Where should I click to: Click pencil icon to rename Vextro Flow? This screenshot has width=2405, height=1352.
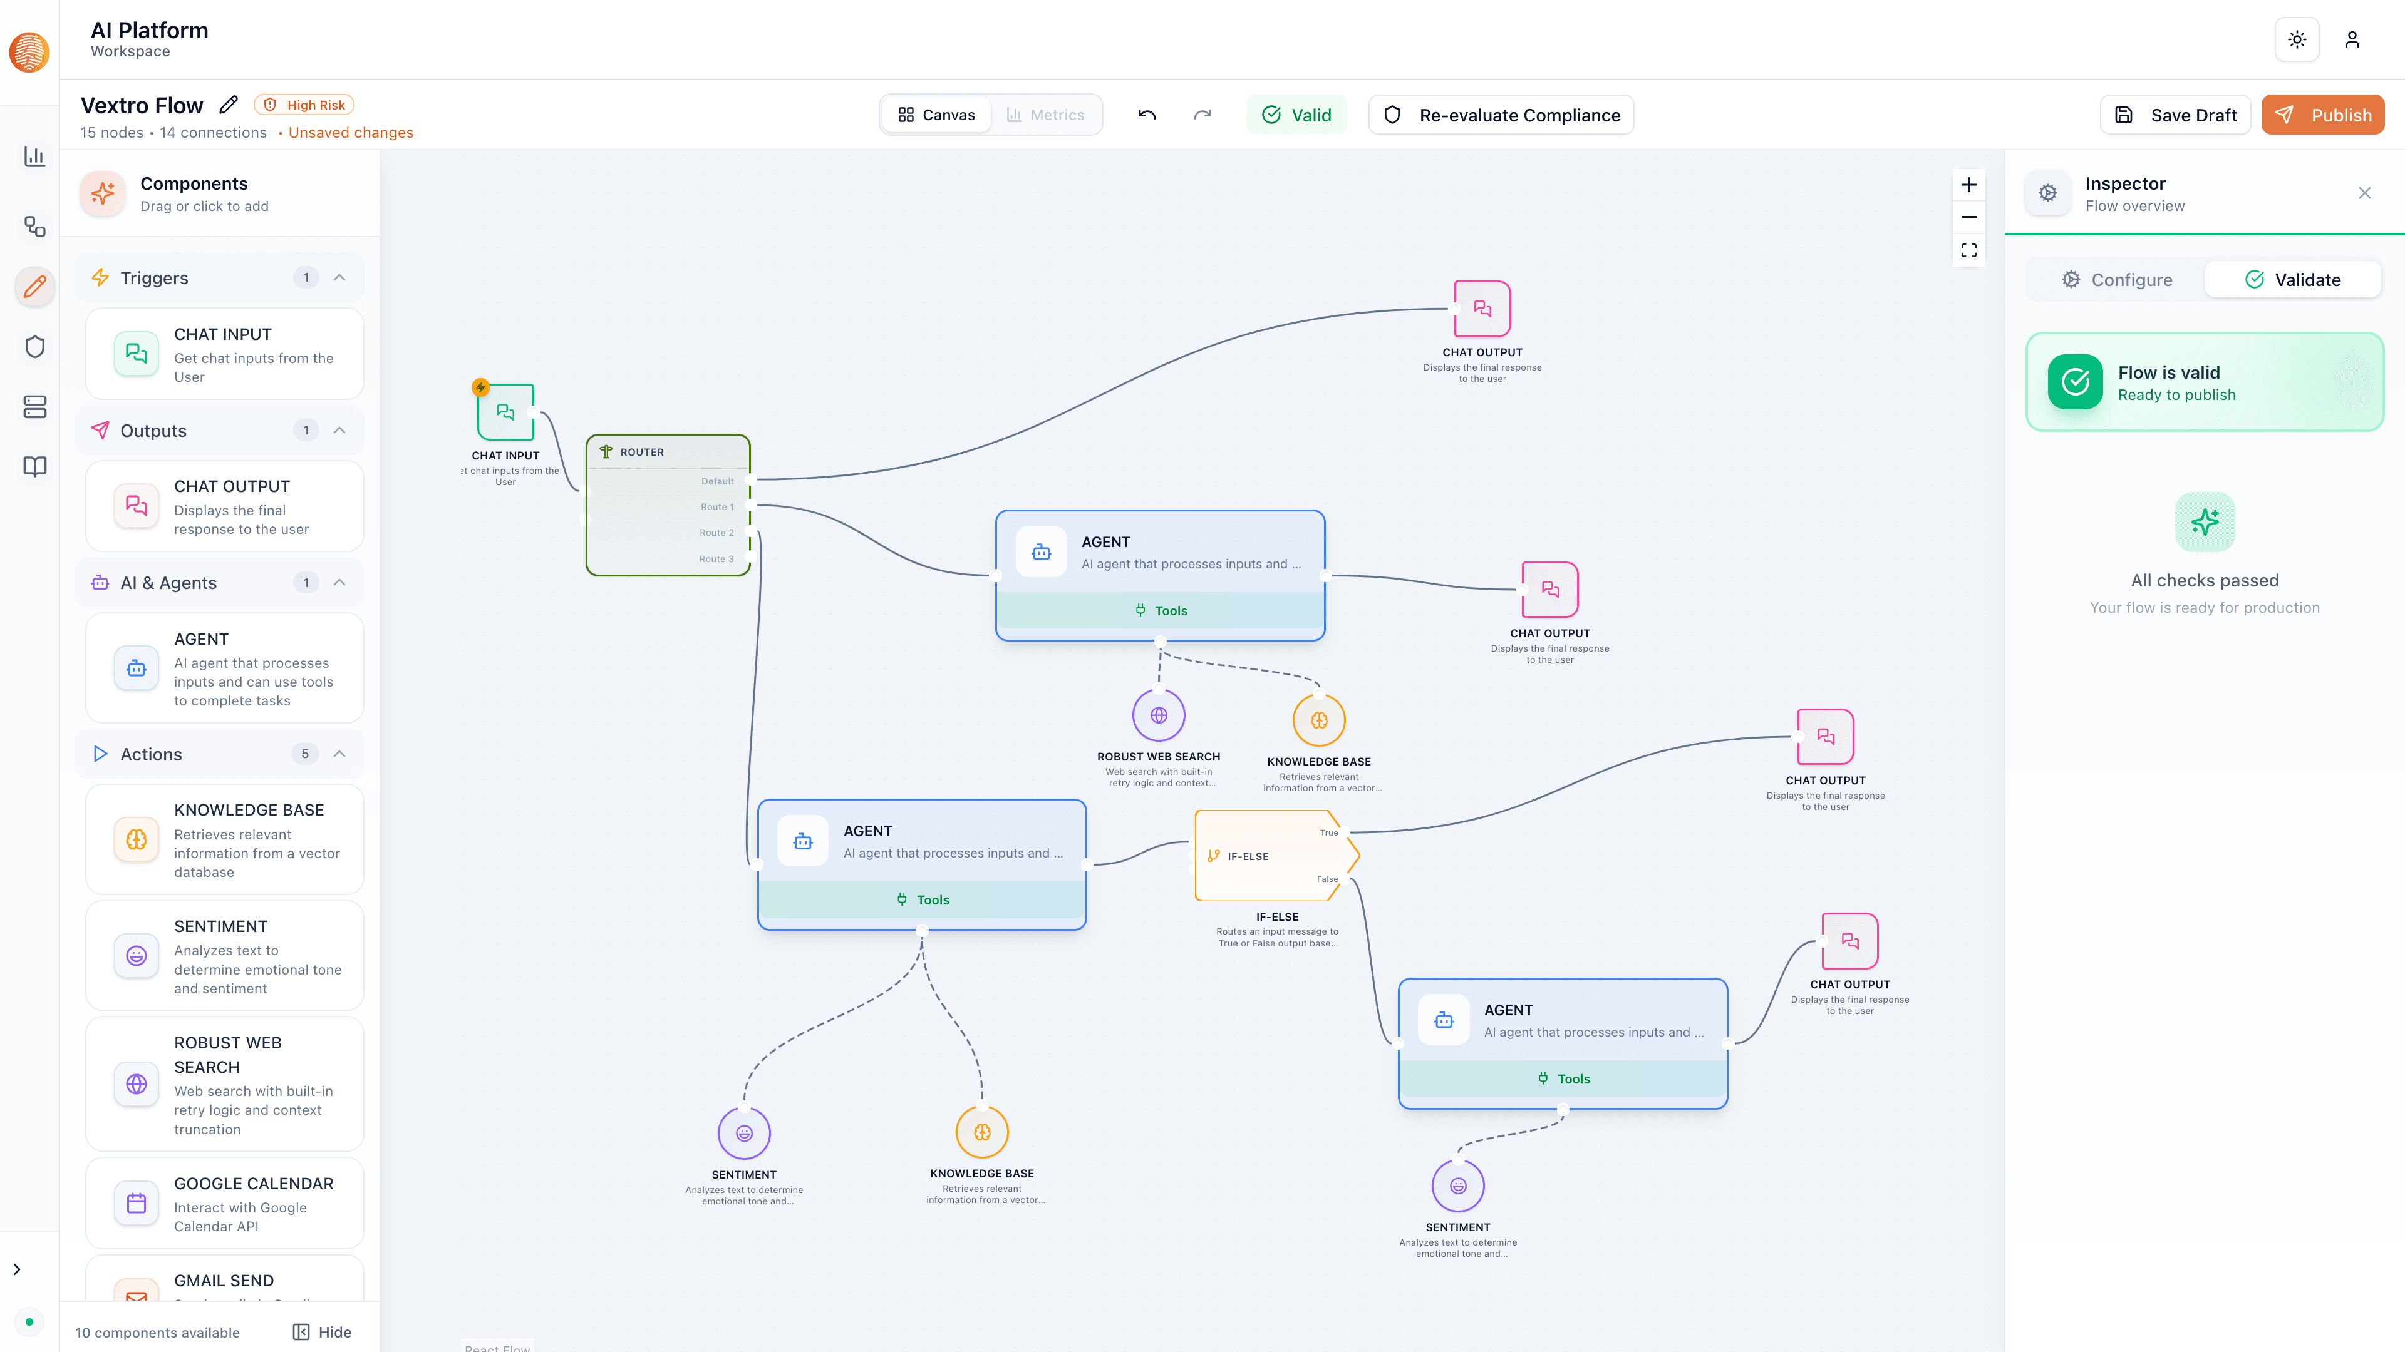229,105
